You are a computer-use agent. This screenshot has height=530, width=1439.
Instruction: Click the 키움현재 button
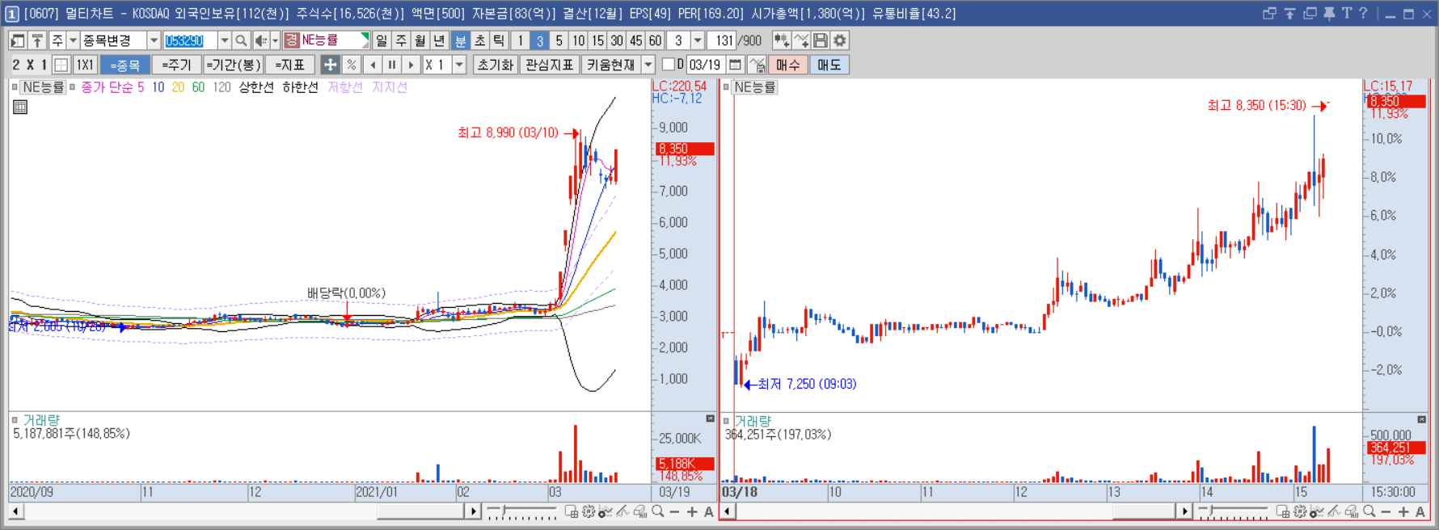(611, 65)
